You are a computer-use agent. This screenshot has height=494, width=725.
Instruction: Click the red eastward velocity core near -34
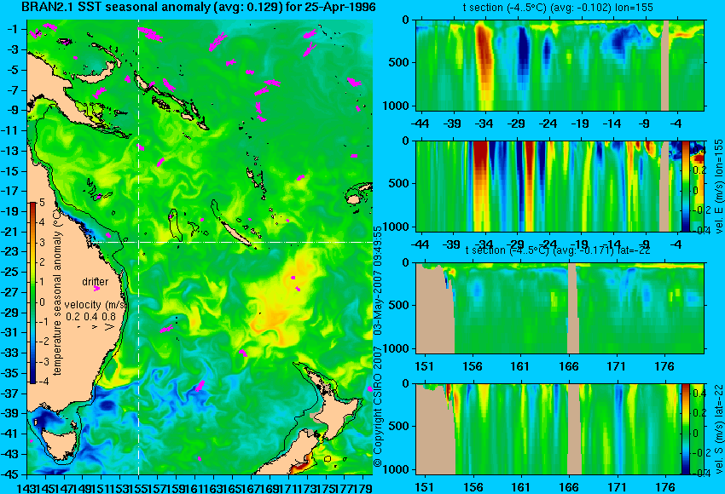tap(481, 185)
